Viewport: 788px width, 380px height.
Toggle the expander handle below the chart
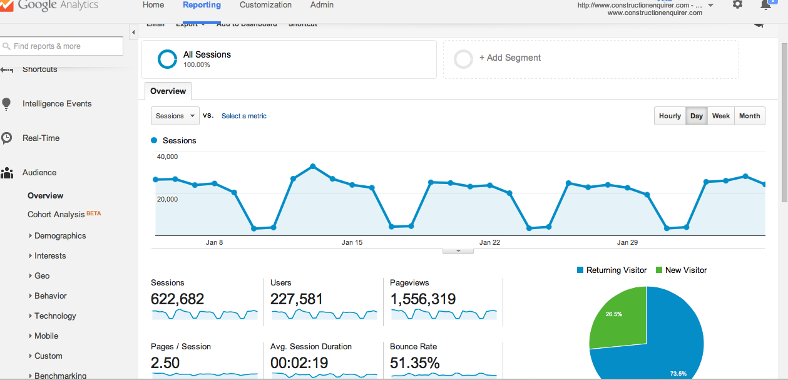pos(458,251)
